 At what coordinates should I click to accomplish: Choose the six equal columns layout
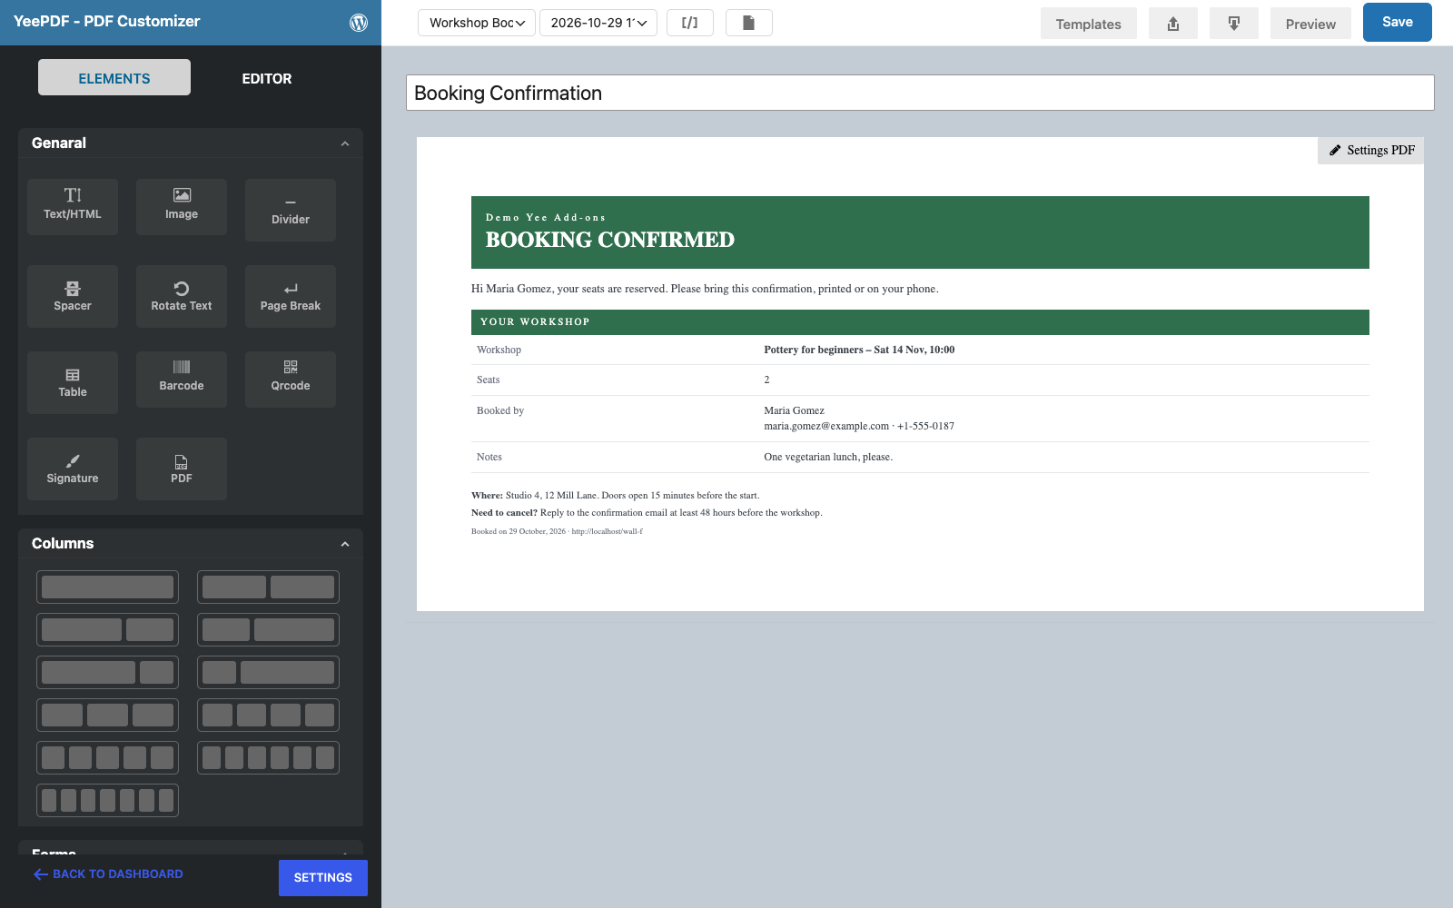(x=268, y=757)
